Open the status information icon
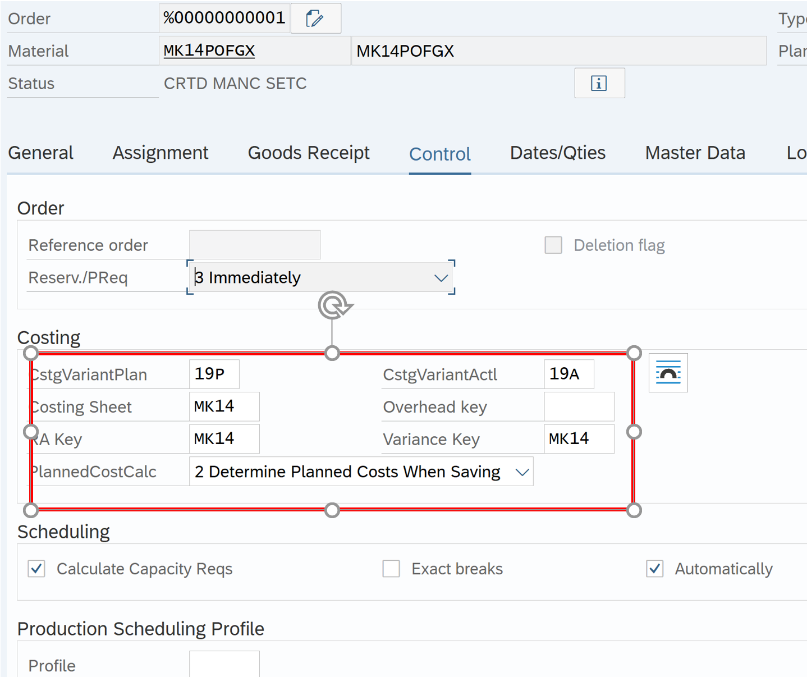 [x=599, y=84]
